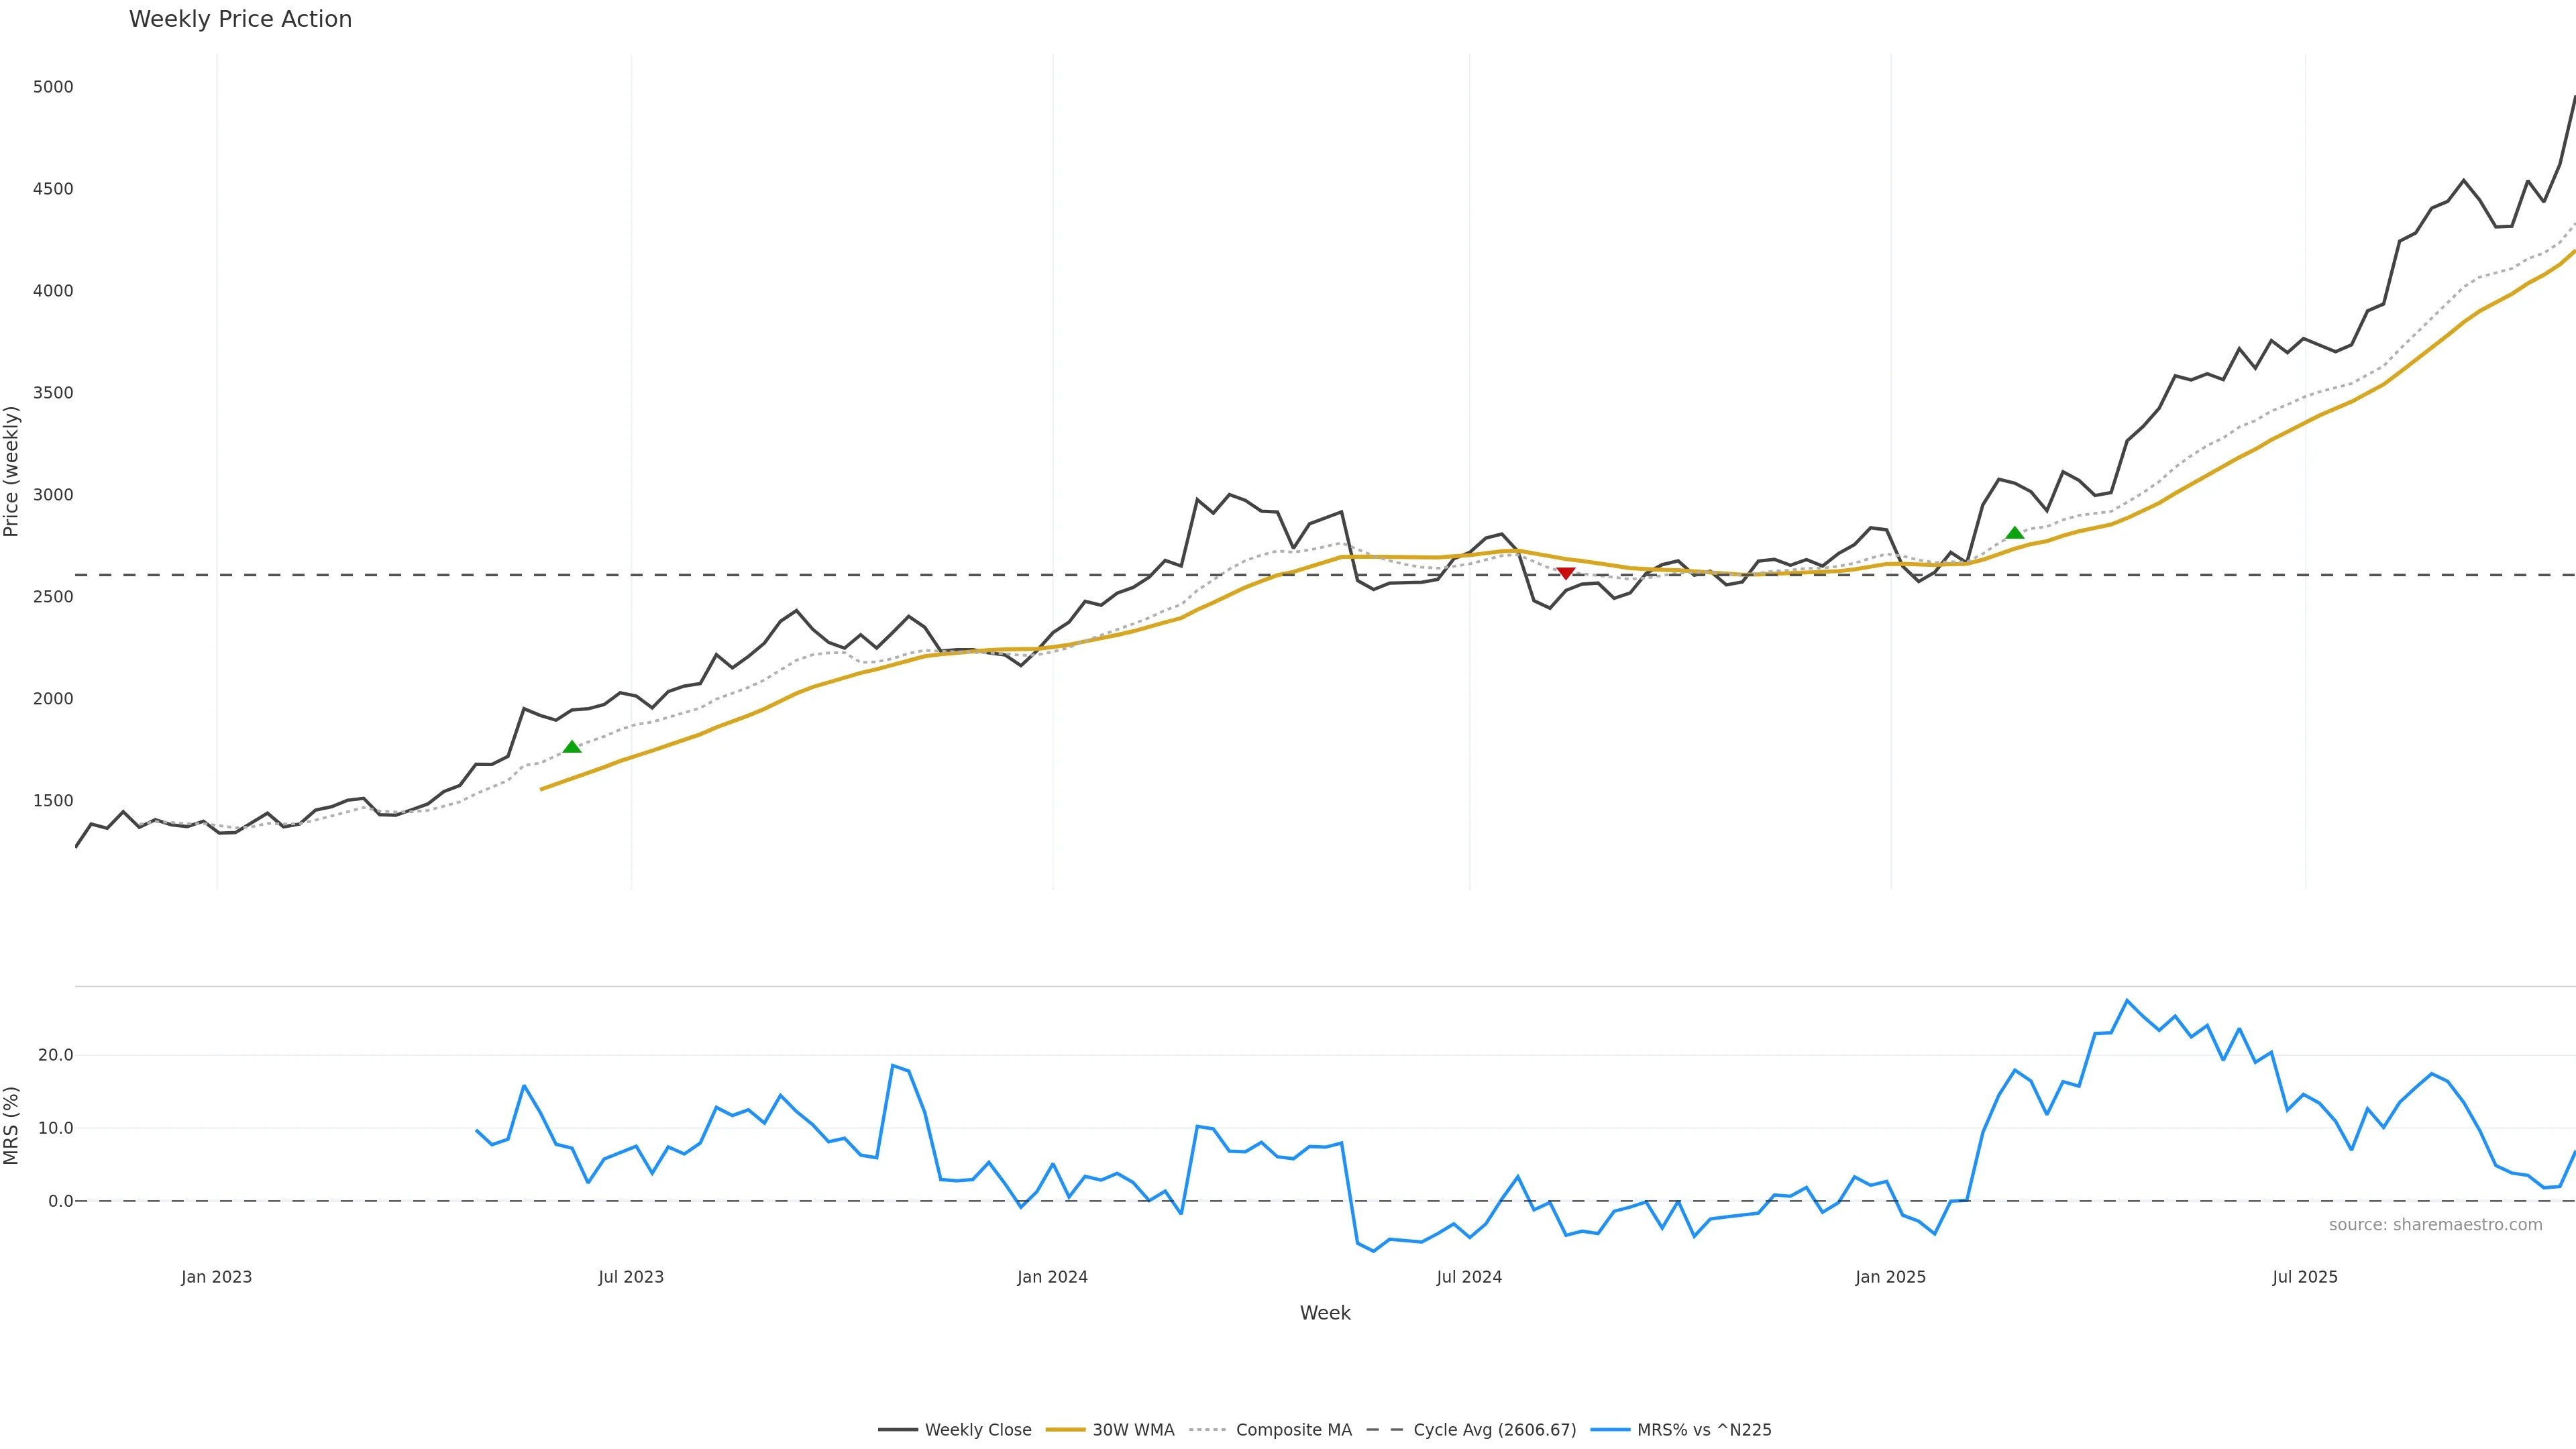Open the sharemaestro.com source link
This screenshot has height=1449, width=2576.
point(2435,1225)
